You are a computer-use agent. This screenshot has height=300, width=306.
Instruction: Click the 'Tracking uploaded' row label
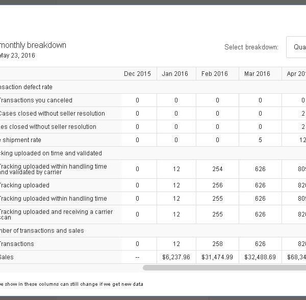[24, 185]
